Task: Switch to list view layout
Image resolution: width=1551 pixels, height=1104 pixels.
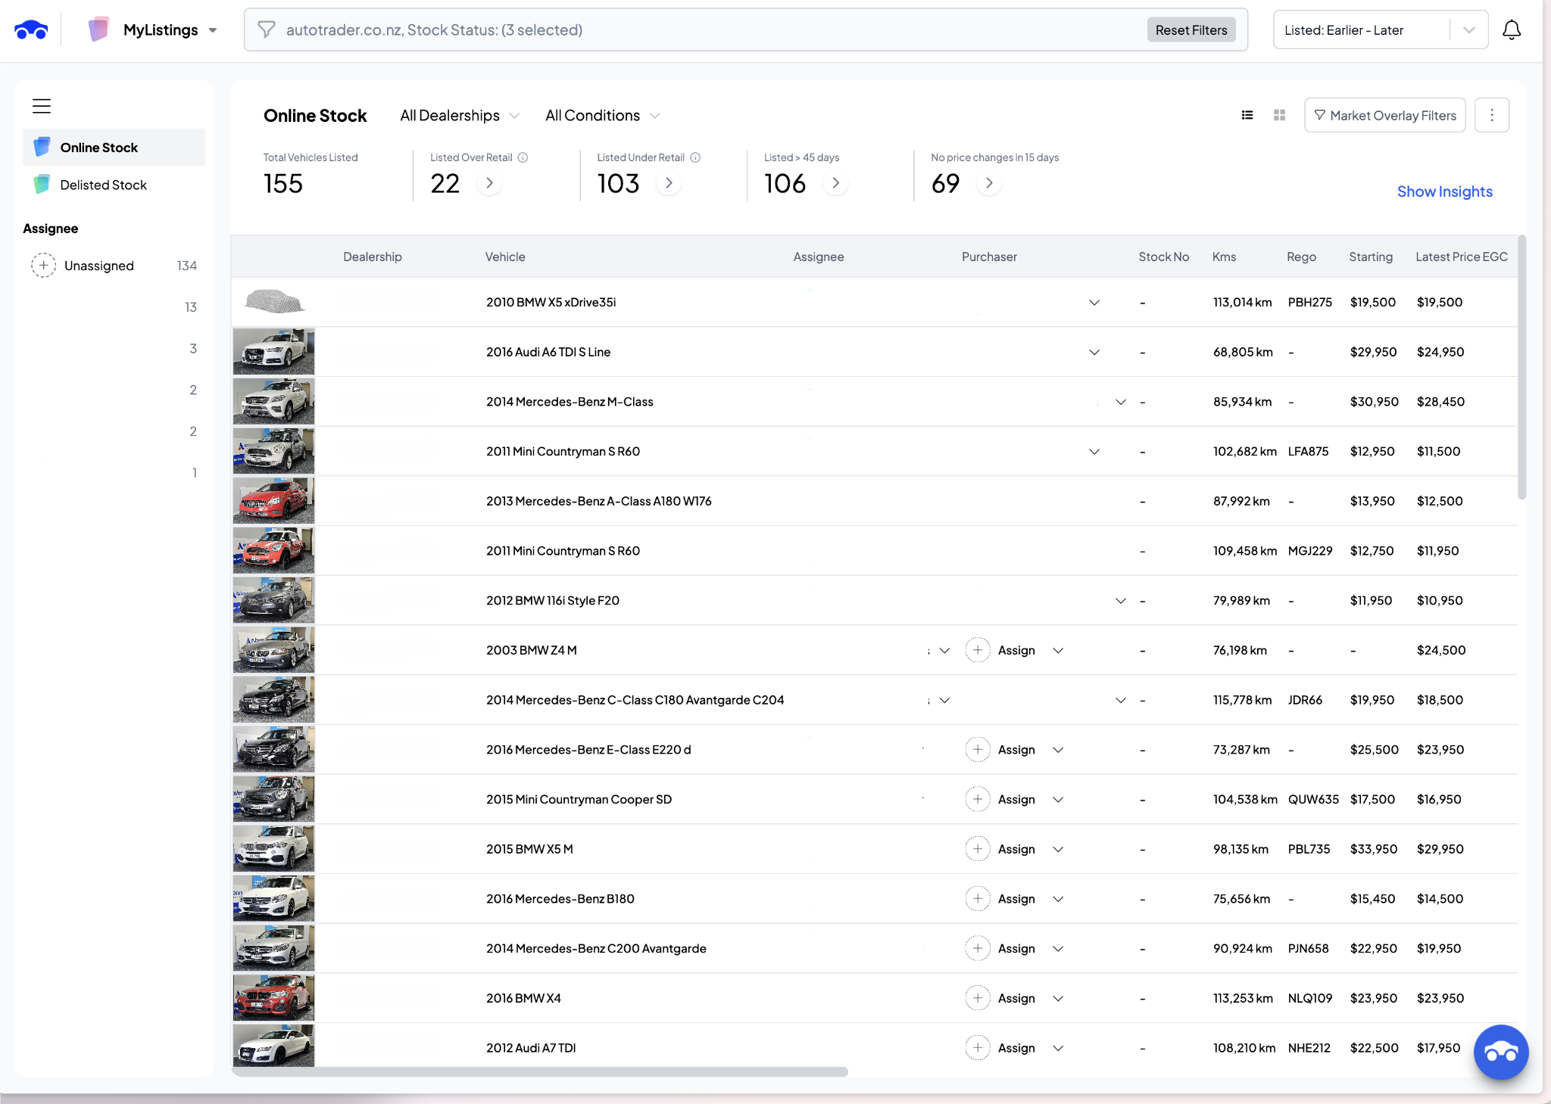Action: 1247,115
